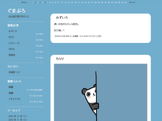Open ちらり in the 最新記事 sidebar list
The image size is (162, 121).
coord(11,37)
